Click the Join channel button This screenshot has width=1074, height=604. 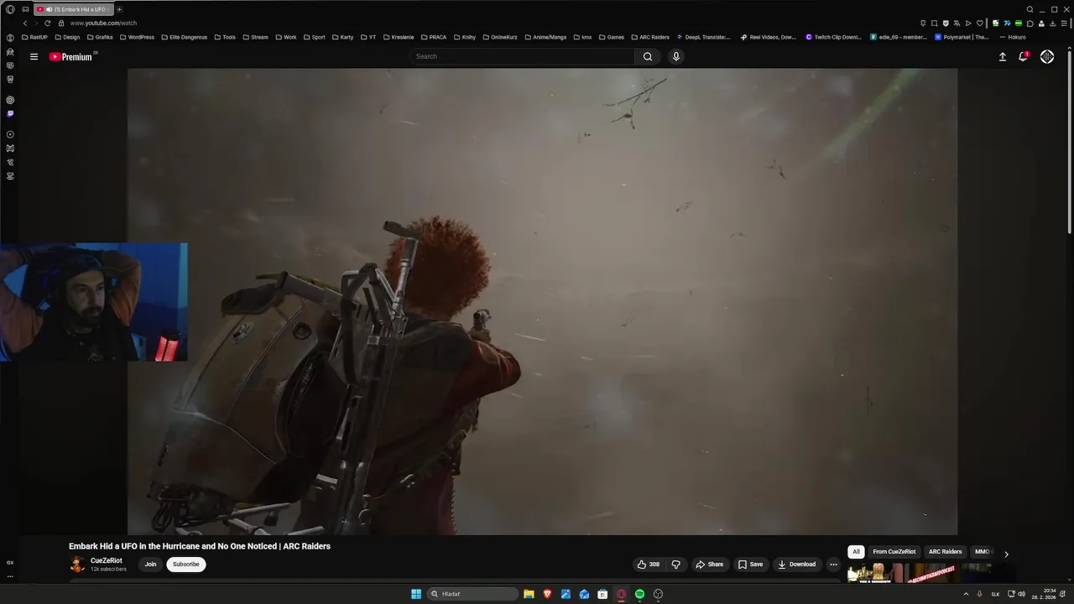150,565
